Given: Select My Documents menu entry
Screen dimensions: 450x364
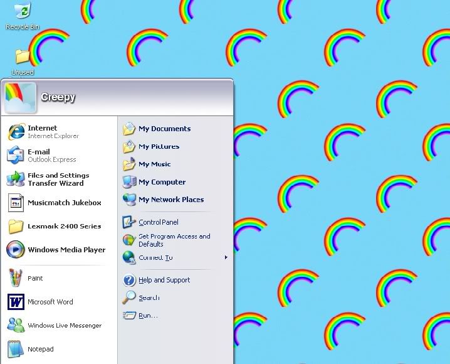Looking at the screenshot, I should [164, 129].
